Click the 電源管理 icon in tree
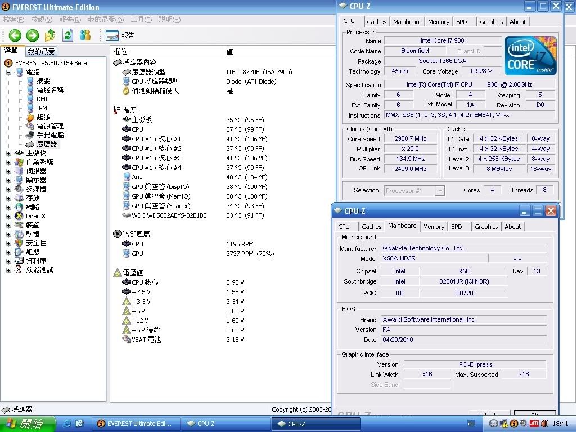Viewport: 576px width, 432px height. click(30, 126)
